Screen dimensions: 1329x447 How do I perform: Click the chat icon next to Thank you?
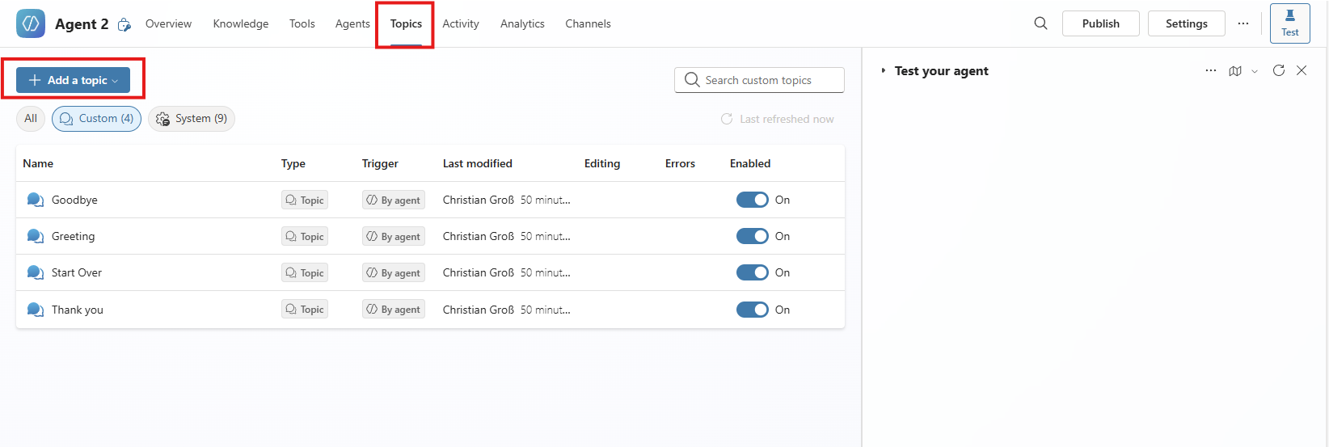[35, 310]
